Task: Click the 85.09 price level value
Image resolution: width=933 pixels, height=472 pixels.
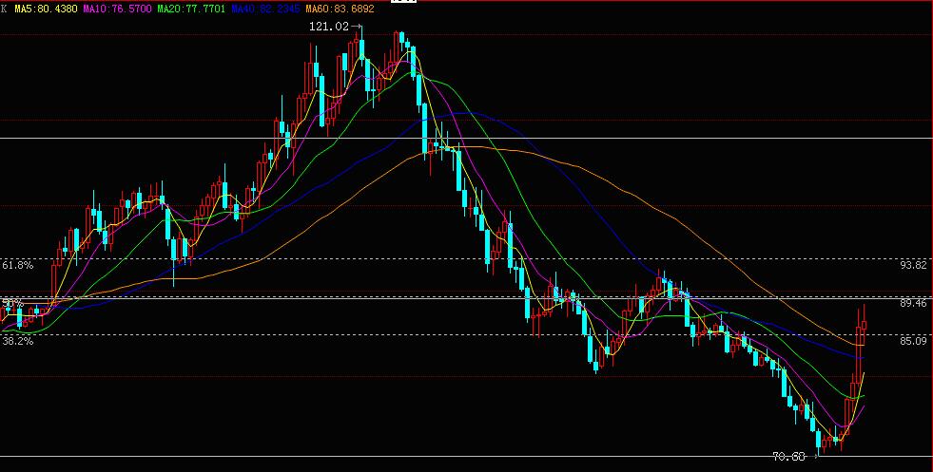Action: pyautogui.click(x=914, y=341)
